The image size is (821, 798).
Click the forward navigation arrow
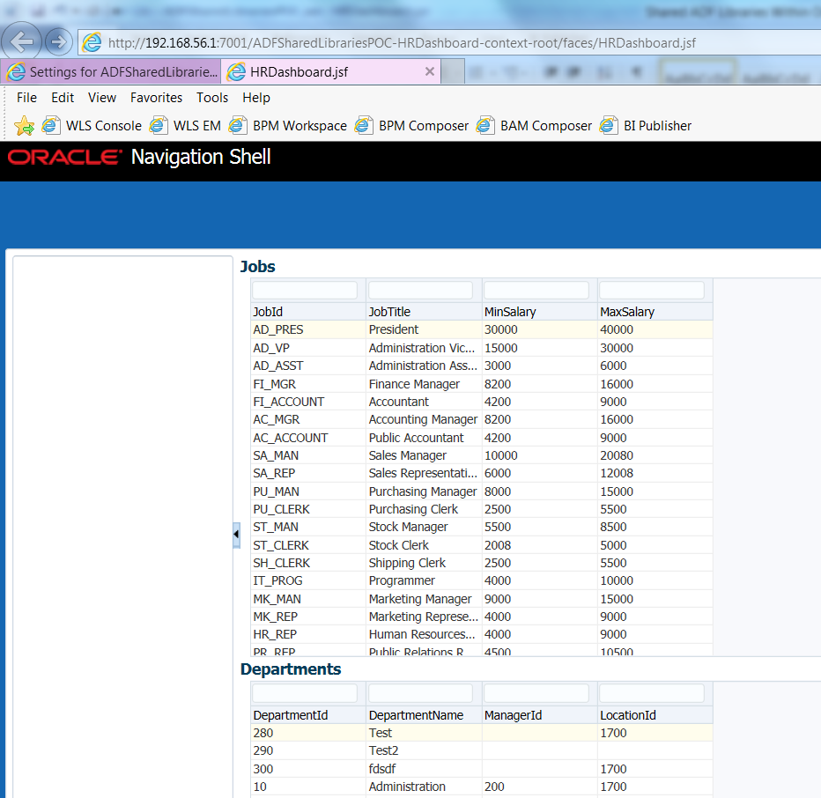[x=56, y=41]
